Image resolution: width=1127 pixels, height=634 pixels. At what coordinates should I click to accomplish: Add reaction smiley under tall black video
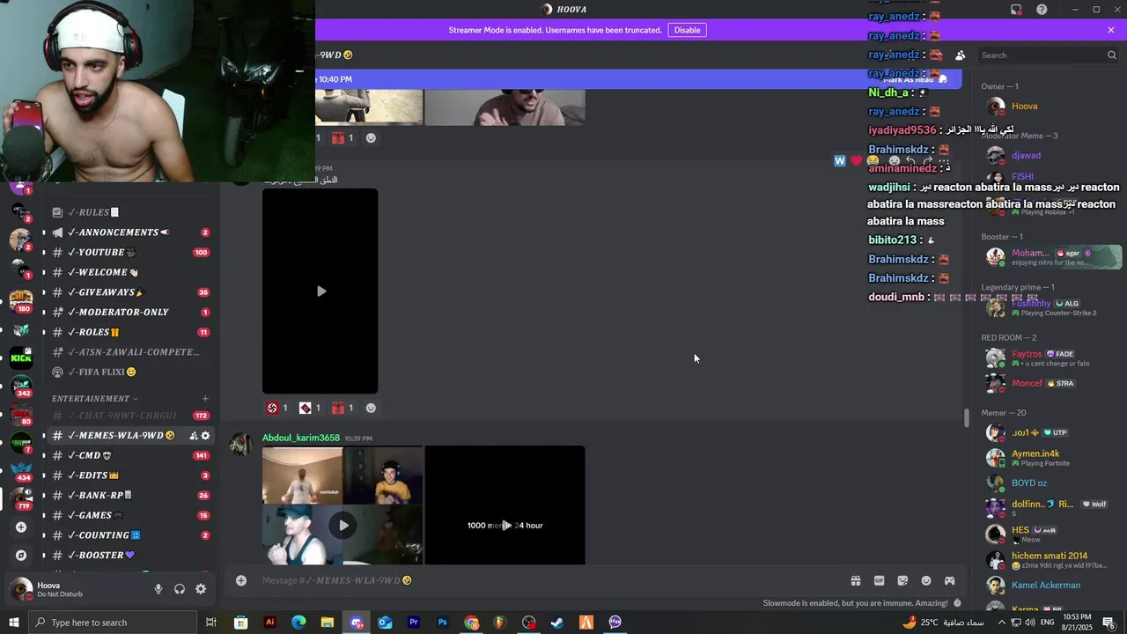(371, 408)
